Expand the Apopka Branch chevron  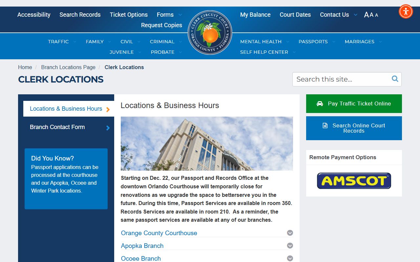[290, 246]
